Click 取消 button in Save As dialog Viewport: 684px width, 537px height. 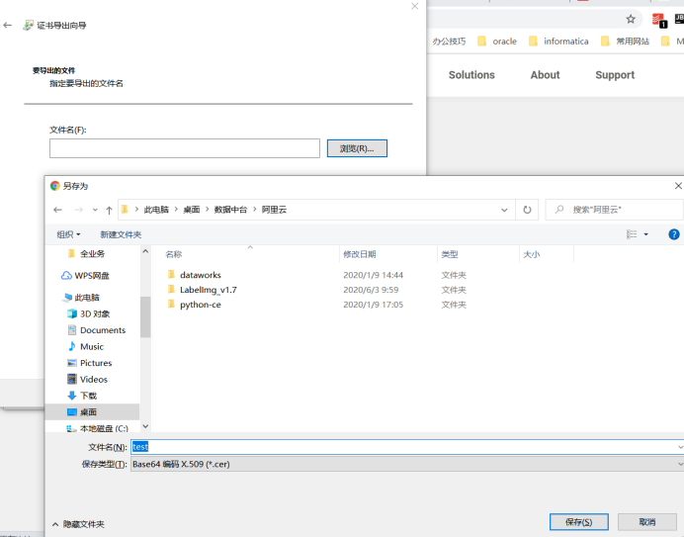point(647,522)
